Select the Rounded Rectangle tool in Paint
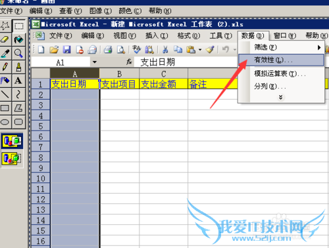 19,122
